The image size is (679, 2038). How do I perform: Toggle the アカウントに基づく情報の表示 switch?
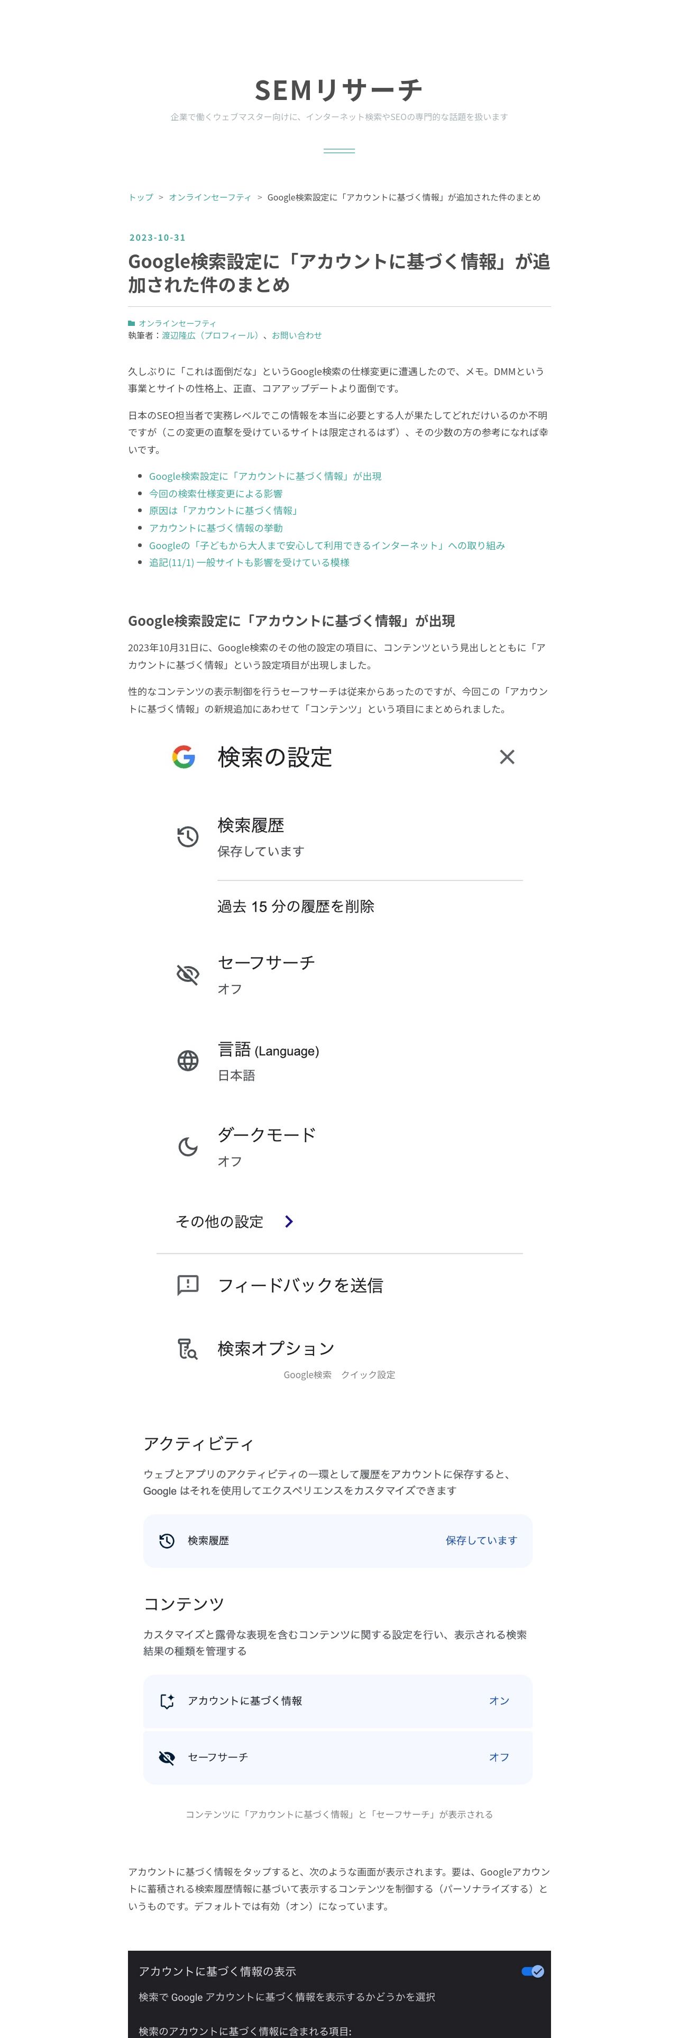[533, 1971]
